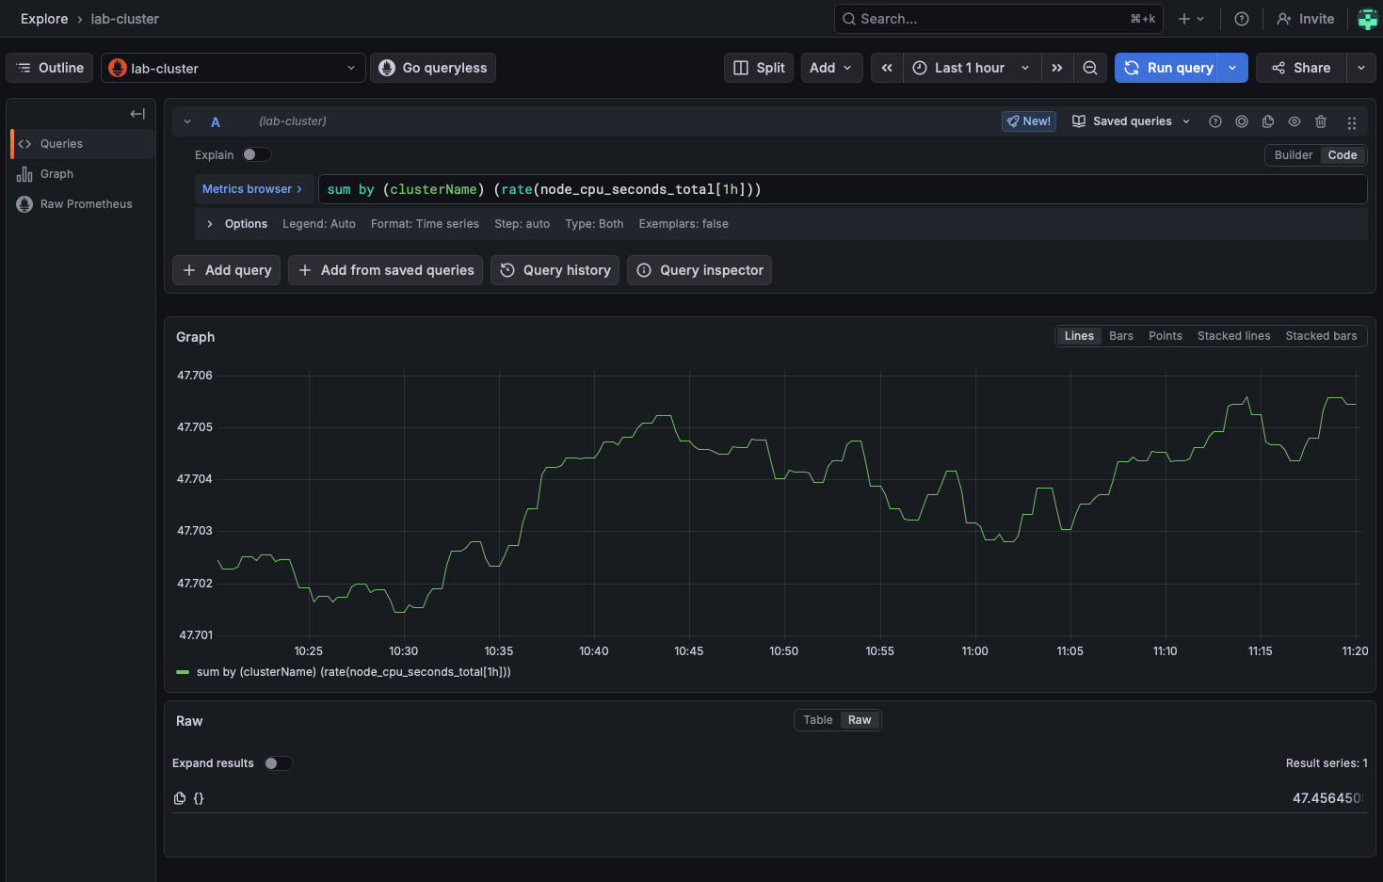Open the Saved queries dropdown
This screenshot has width=1383, height=882.
pyautogui.click(x=1132, y=121)
